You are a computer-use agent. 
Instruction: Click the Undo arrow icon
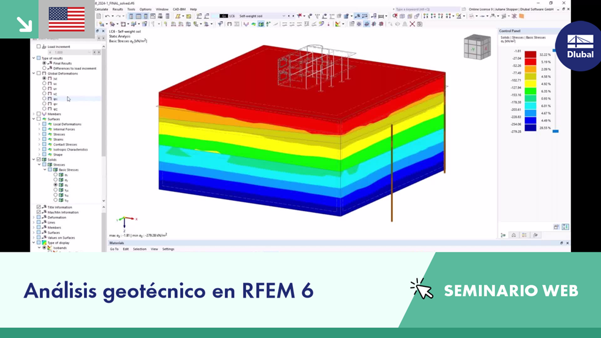pyautogui.click(x=108, y=16)
